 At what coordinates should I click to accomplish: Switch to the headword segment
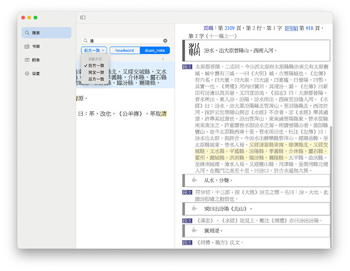(x=125, y=50)
